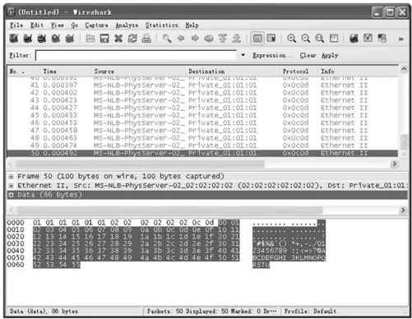Screen dimensions: 412x319
Task: Select packet number 49 row
Action: tap(203, 146)
